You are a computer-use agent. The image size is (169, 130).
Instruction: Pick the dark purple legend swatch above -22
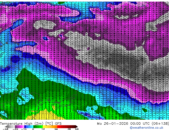pyautogui.click(x=16, y=127)
